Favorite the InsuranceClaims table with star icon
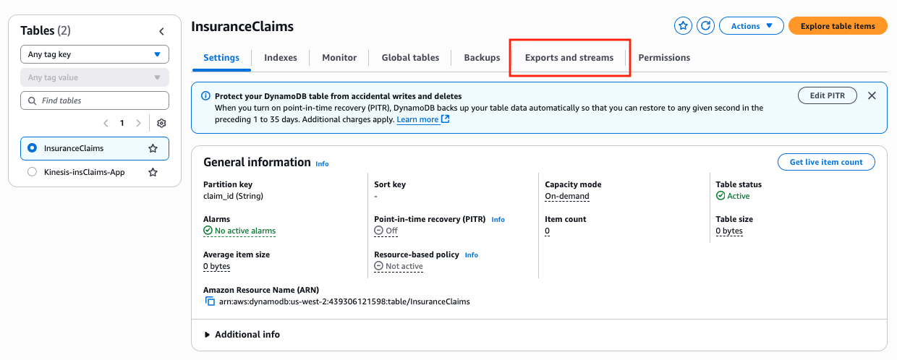The width and height of the screenshot is (897, 360). (x=153, y=148)
